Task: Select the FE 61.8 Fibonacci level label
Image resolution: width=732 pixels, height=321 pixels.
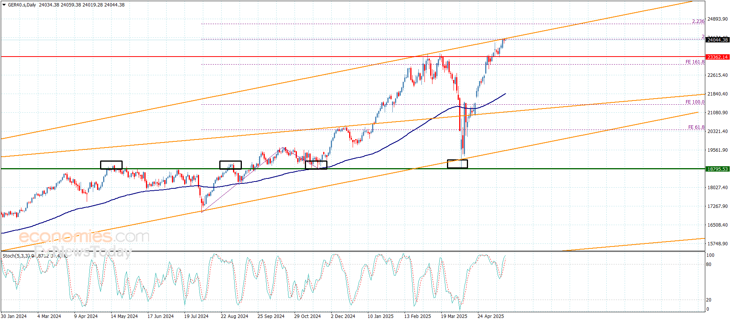Action: pyautogui.click(x=696, y=127)
